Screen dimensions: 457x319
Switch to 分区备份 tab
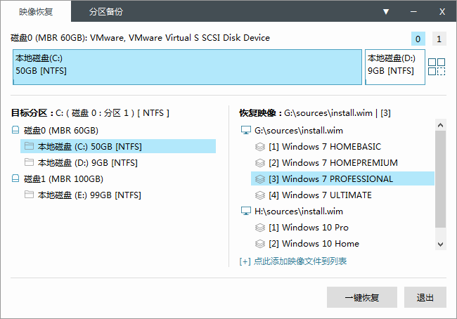[106, 12]
